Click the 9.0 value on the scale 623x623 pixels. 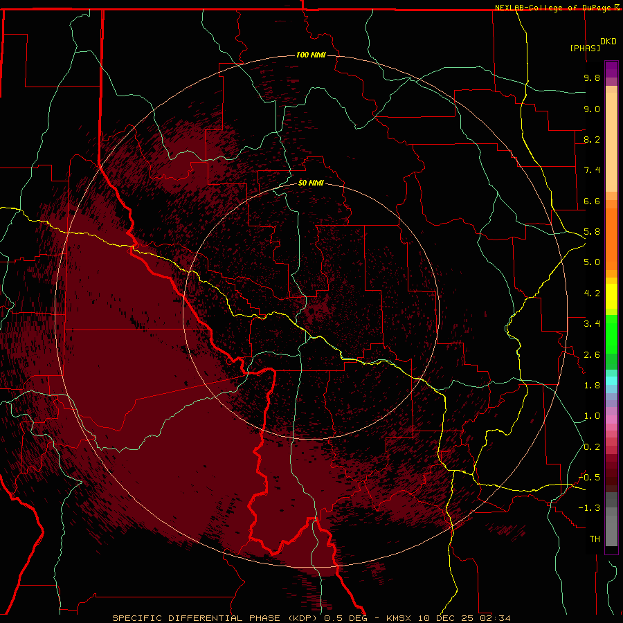(x=592, y=109)
